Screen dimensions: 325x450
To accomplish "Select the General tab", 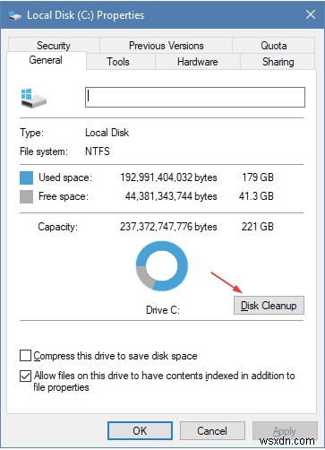I will [46, 60].
